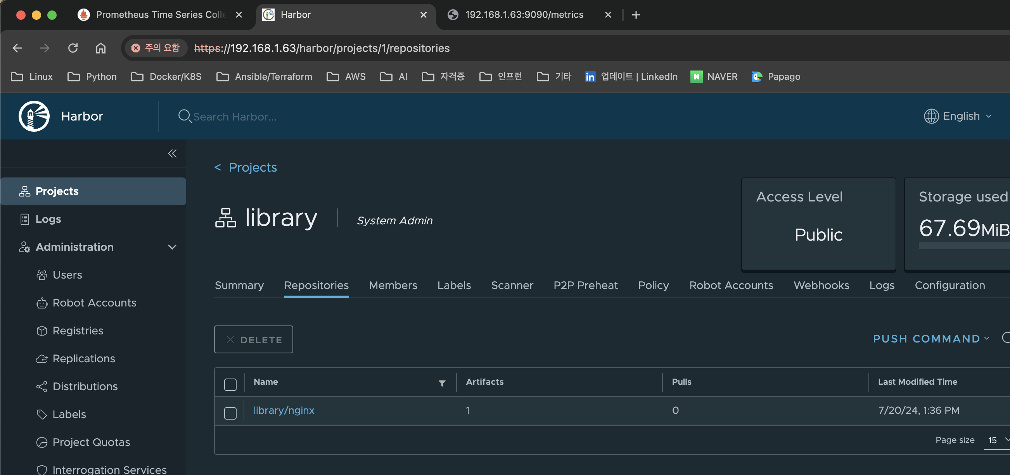Click the Users group icon
1010x475 pixels.
click(42, 275)
